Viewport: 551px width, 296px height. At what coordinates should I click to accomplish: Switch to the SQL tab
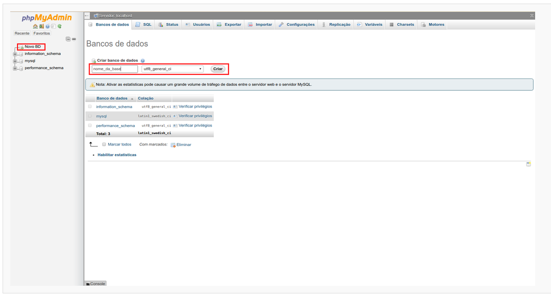[144, 25]
